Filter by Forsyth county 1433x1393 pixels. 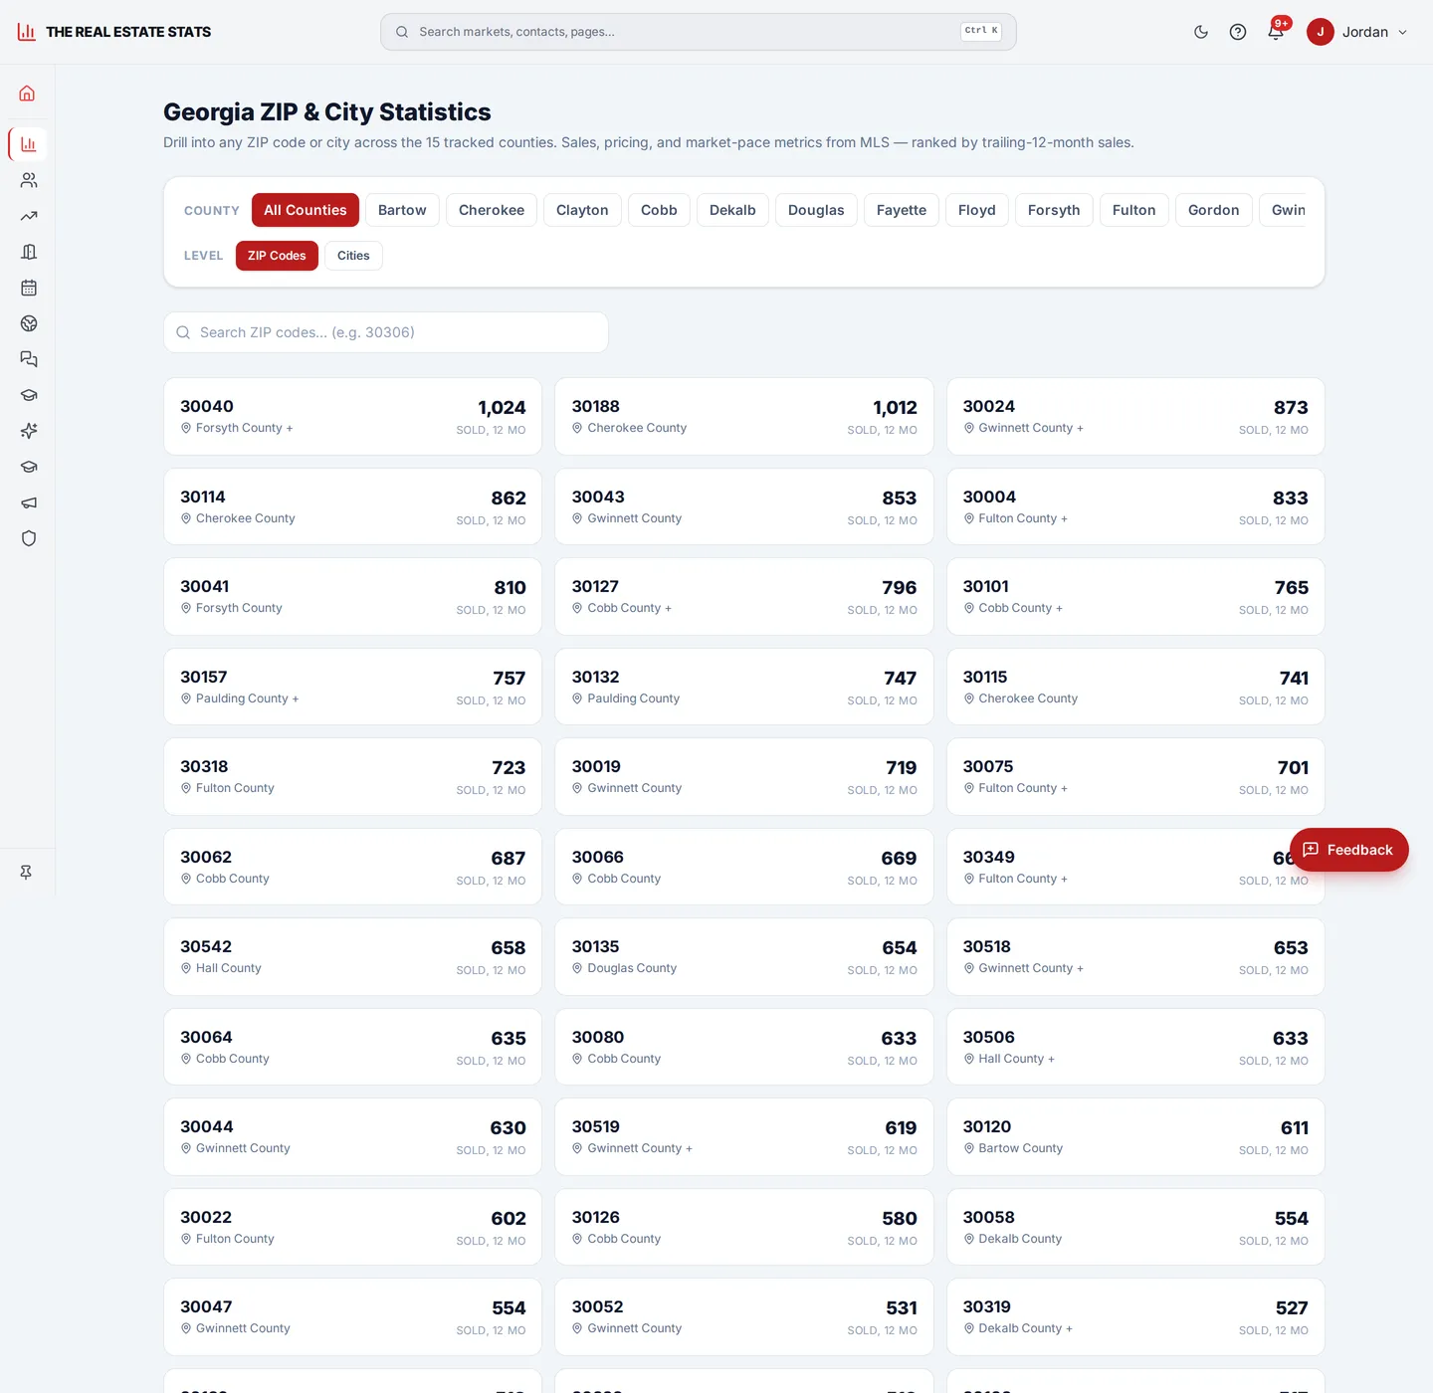click(x=1054, y=210)
